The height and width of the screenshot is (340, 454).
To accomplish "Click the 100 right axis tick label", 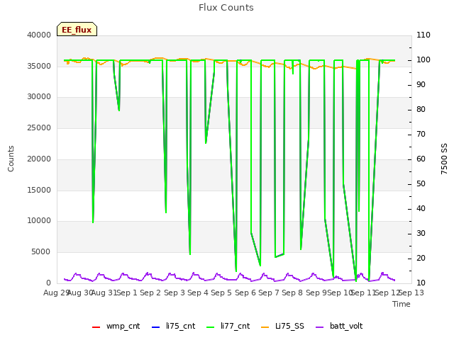I will click(423, 59).
